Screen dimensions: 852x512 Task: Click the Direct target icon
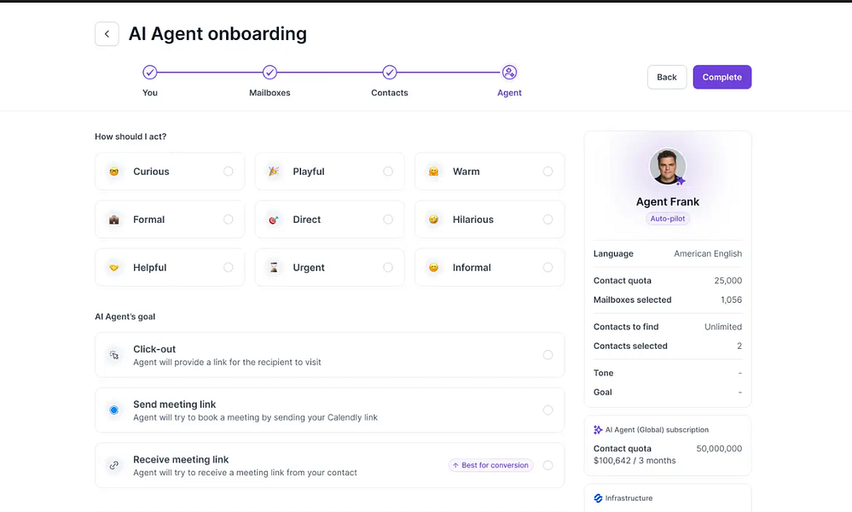point(274,219)
